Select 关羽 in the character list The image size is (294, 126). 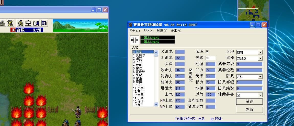coord(139,62)
